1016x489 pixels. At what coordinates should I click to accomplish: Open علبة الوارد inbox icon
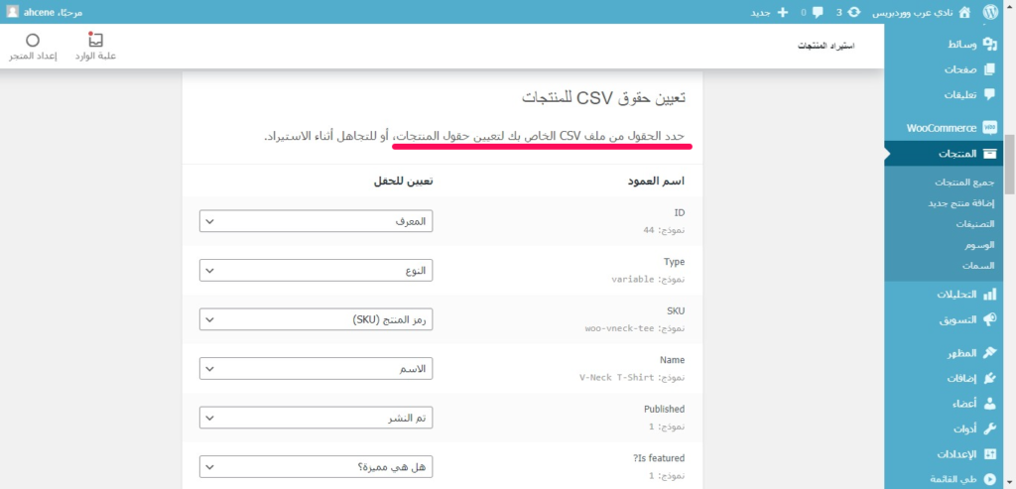(x=96, y=40)
